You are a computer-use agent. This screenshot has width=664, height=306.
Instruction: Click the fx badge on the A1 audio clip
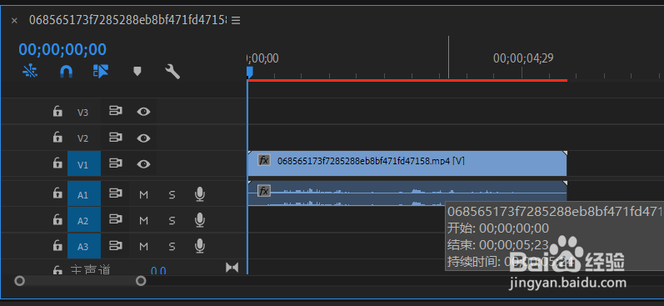[264, 190]
